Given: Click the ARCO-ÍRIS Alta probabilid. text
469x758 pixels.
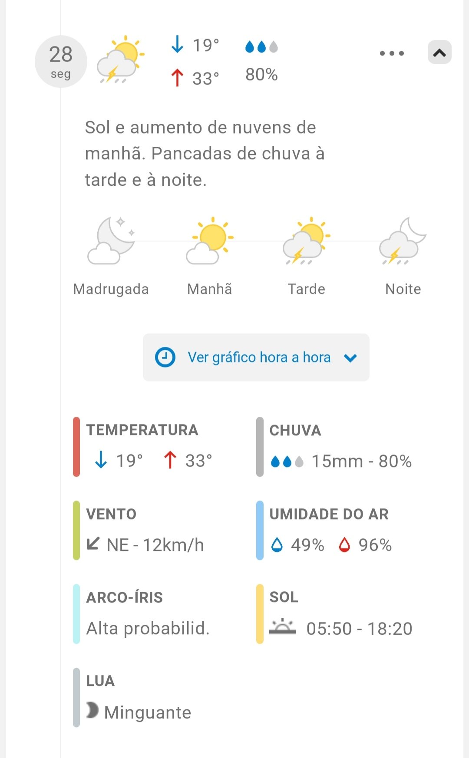Looking at the screenshot, I should [148, 628].
